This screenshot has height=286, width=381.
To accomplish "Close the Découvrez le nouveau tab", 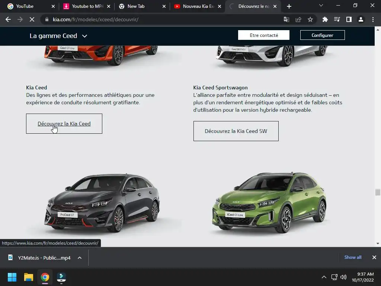I will [x=275, y=6].
